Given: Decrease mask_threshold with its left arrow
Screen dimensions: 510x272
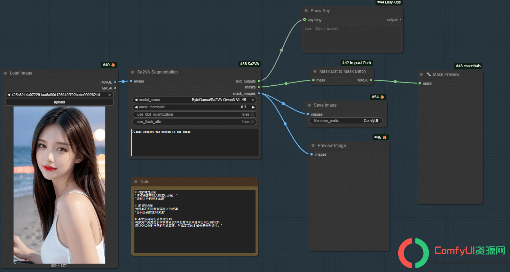Looking at the screenshot, I should (x=136, y=107).
